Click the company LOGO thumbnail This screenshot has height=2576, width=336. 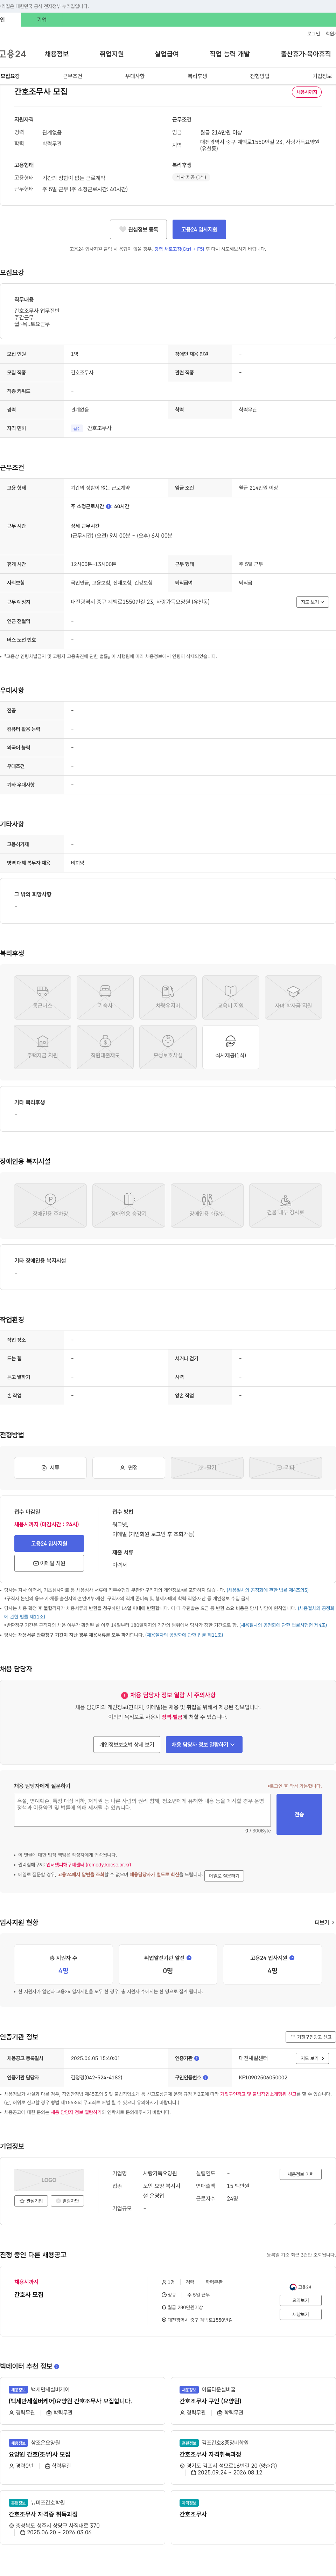coord(49,2180)
